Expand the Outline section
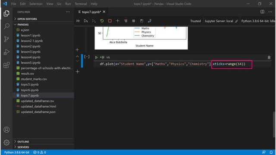The image size is (276, 155). (44, 142)
